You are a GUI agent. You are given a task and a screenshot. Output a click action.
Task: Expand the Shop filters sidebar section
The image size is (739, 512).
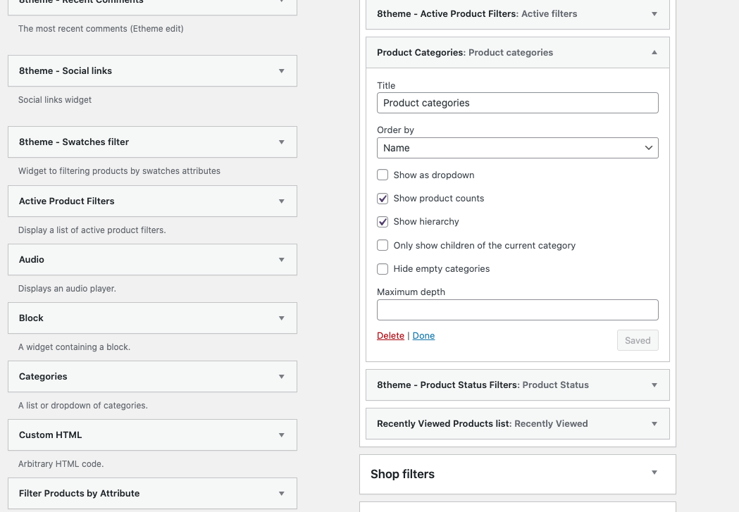[654, 473]
